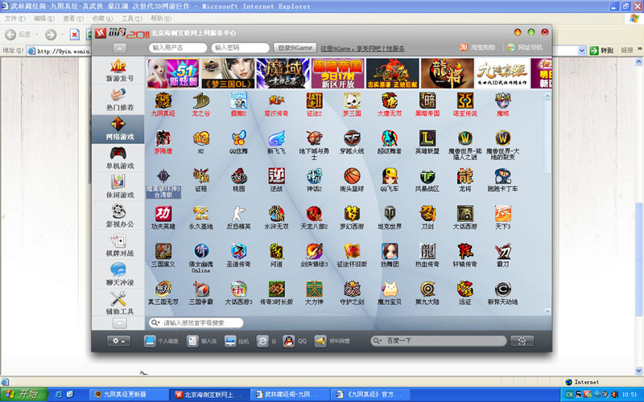Focus the 输入用户名 username field
Screen dimensions: 644x402
point(178,47)
